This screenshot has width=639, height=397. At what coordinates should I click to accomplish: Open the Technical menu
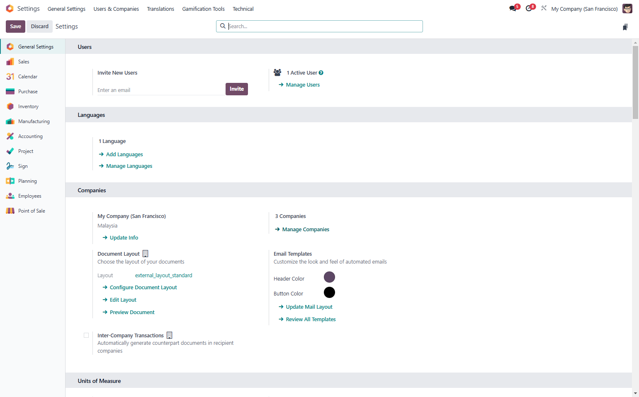pyautogui.click(x=243, y=9)
